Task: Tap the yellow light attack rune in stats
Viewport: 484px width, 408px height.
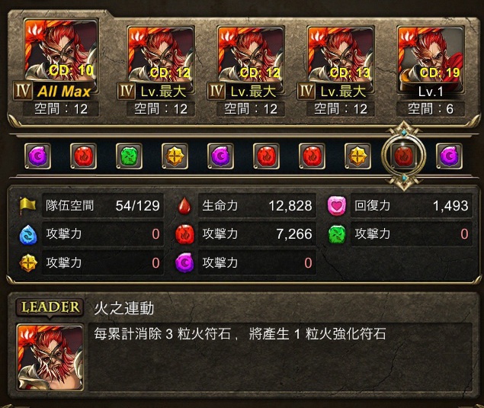Action: [x=28, y=263]
